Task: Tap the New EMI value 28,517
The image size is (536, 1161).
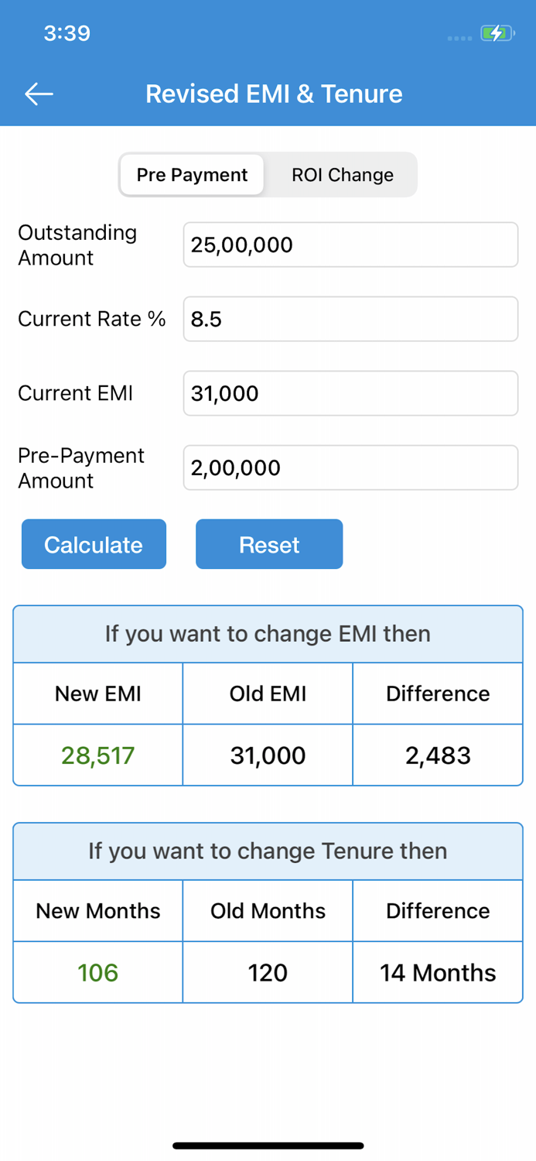Action: tap(97, 755)
